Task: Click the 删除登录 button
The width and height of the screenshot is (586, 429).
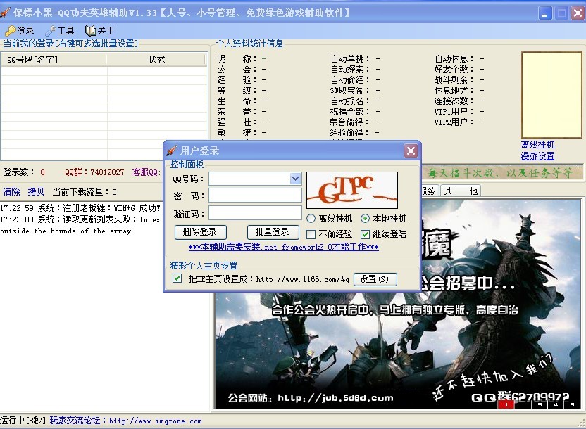Action: coord(200,232)
